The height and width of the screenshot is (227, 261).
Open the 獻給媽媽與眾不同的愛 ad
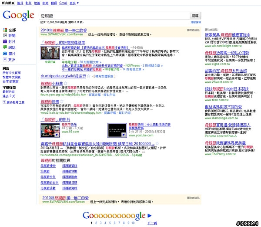coord(224,107)
